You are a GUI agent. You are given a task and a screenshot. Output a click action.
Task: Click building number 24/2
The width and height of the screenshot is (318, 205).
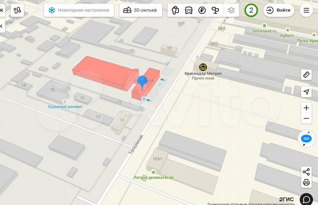[221, 28]
